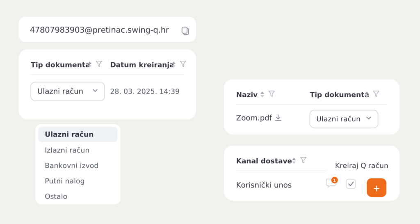Sort by Kanal dostave arrows
420x224 pixels.
pos(294,160)
